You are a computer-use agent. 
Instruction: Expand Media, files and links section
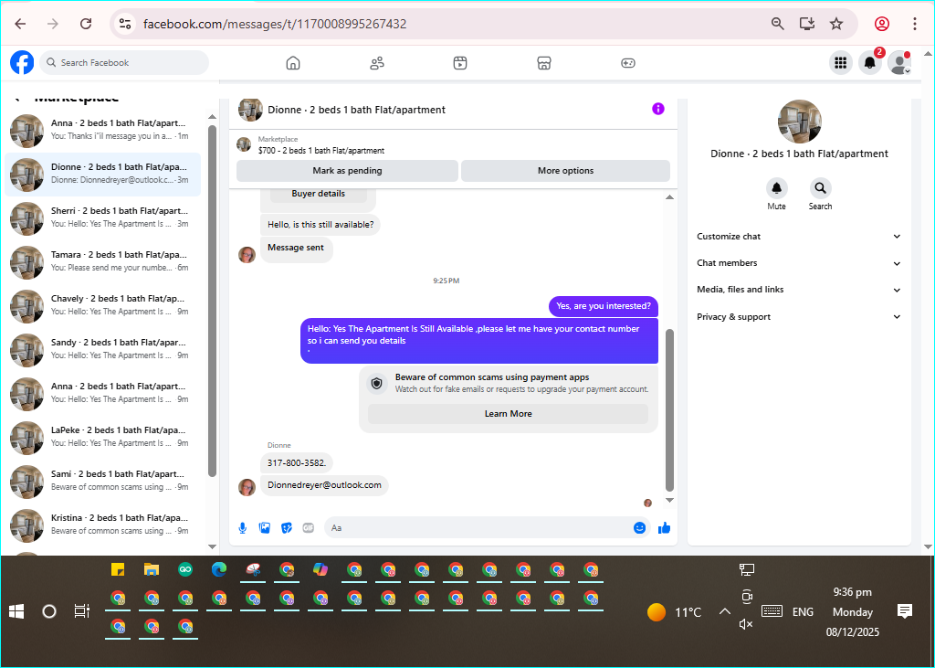click(x=798, y=290)
